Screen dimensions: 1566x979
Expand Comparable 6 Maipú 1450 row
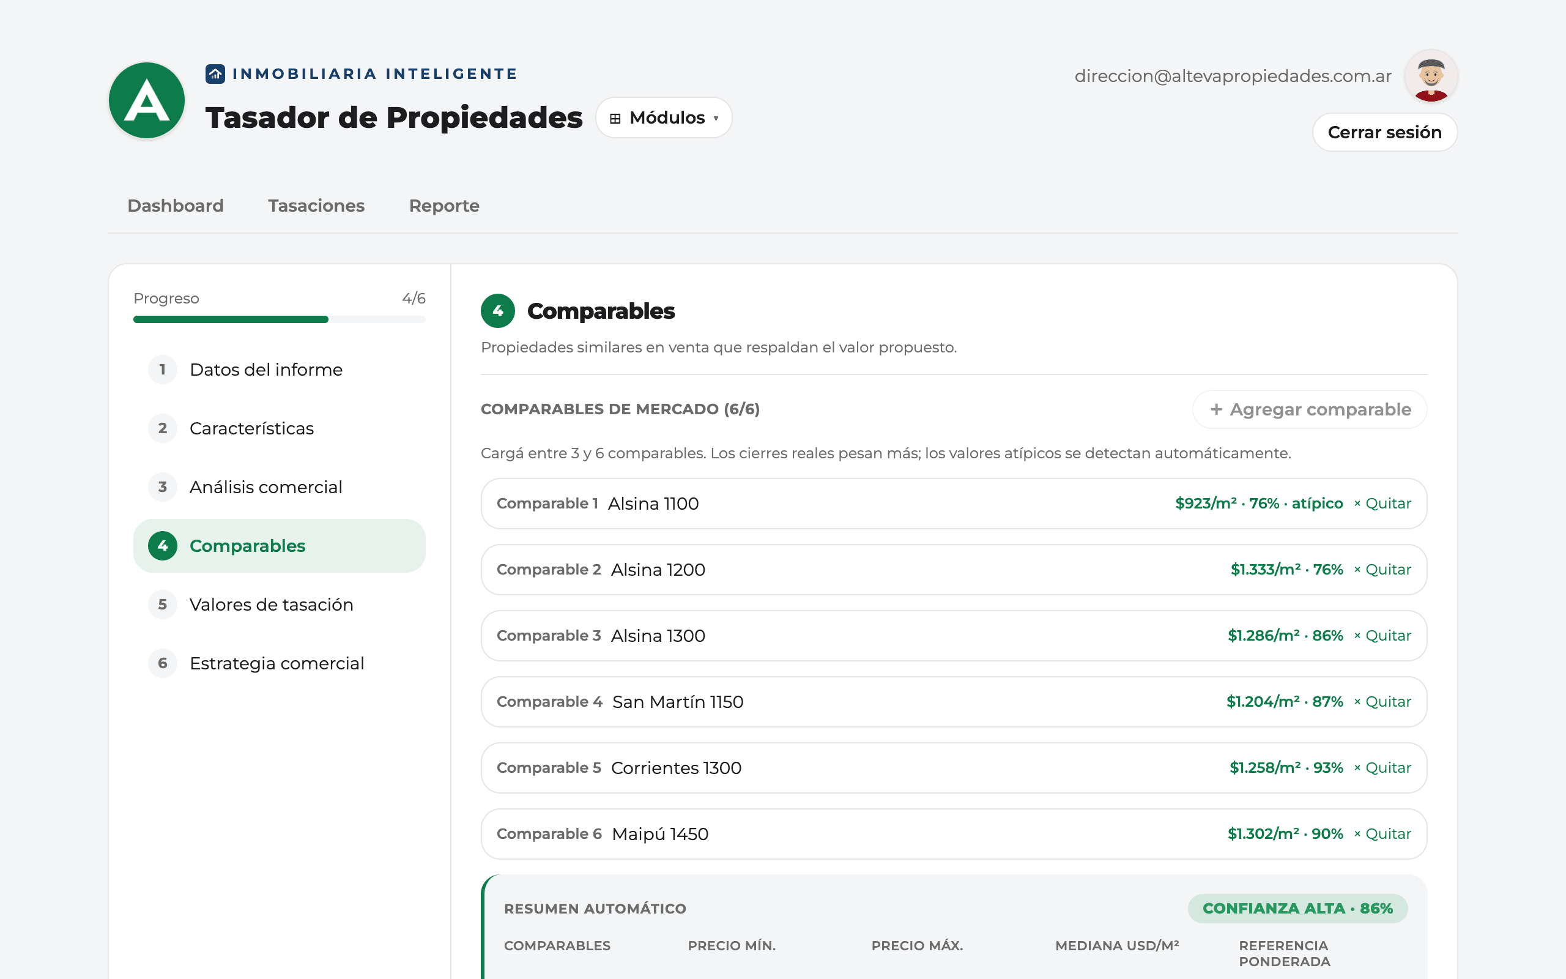click(x=954, y=834)
